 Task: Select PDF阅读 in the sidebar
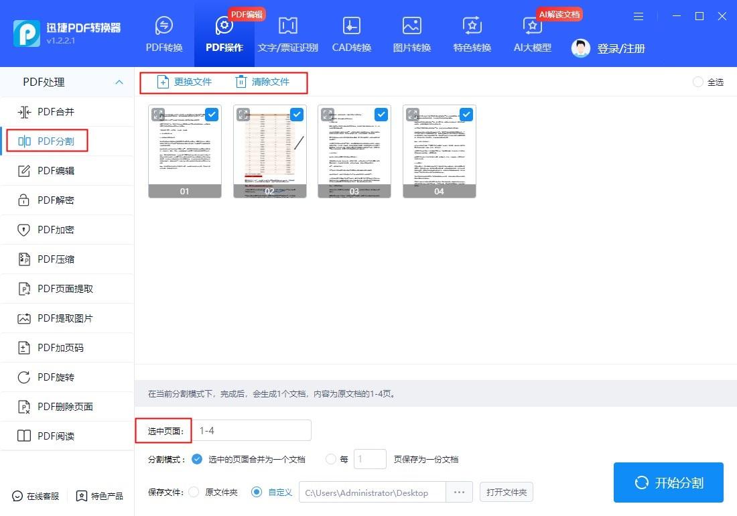(x=67, y=436)
